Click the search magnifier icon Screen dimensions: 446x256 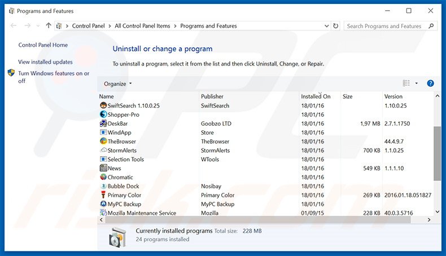point(431,26)
